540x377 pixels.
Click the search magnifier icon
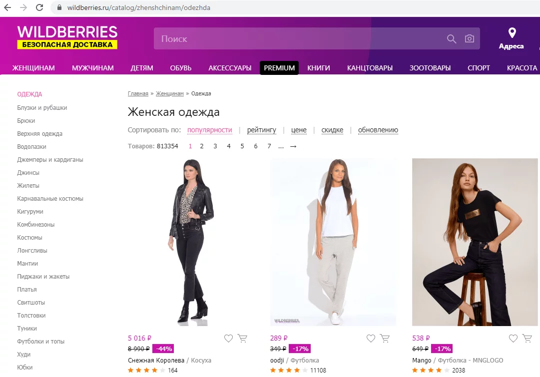coord(452,39)
